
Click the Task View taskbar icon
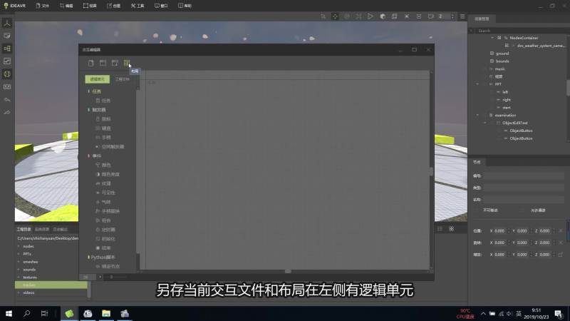coord(44,313)
